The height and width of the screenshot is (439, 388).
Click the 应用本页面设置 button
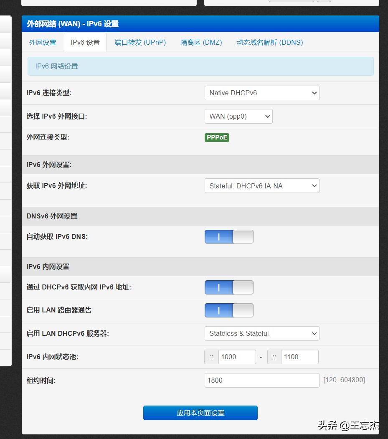[x=200, y=412]
